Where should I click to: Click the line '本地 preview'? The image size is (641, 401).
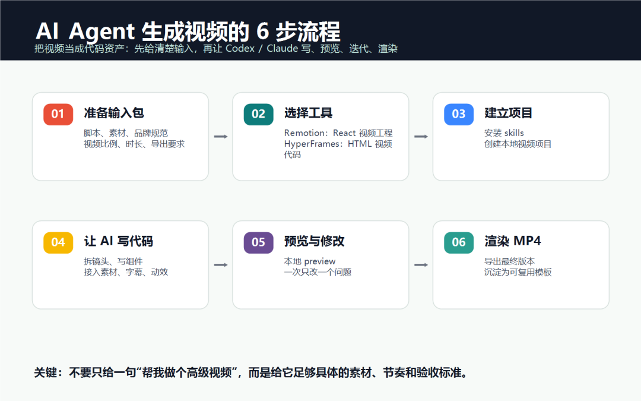tap(310, 261)
